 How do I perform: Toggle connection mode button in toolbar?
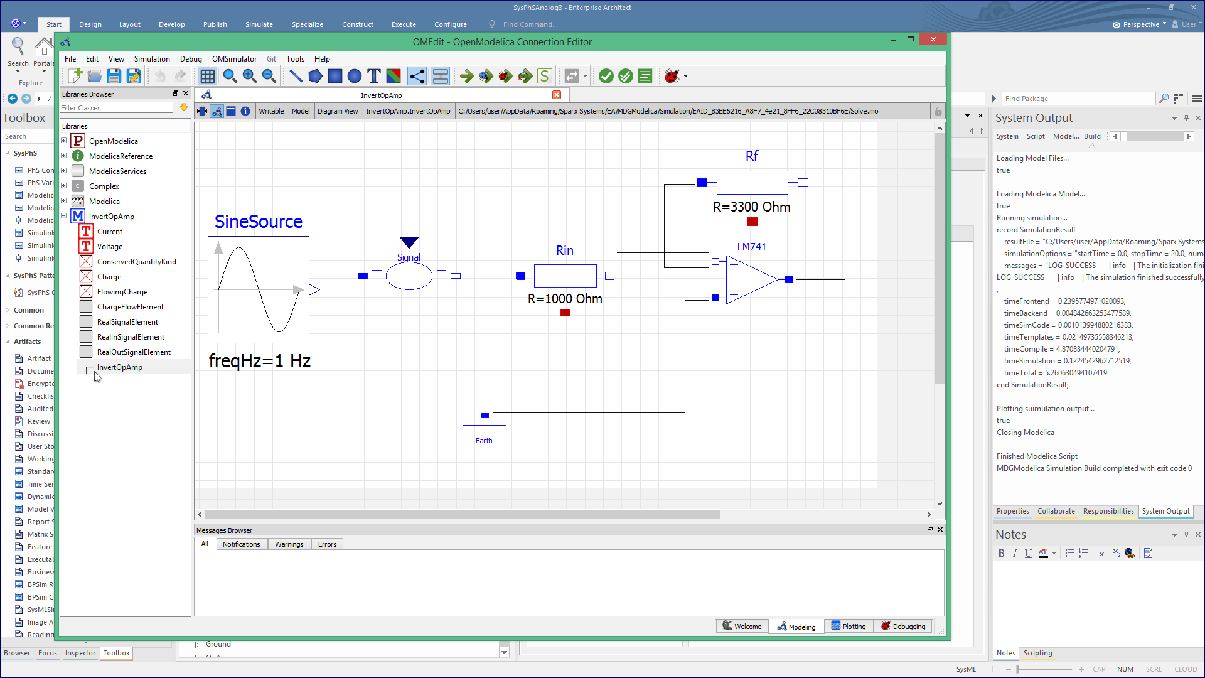click(417, 76)
